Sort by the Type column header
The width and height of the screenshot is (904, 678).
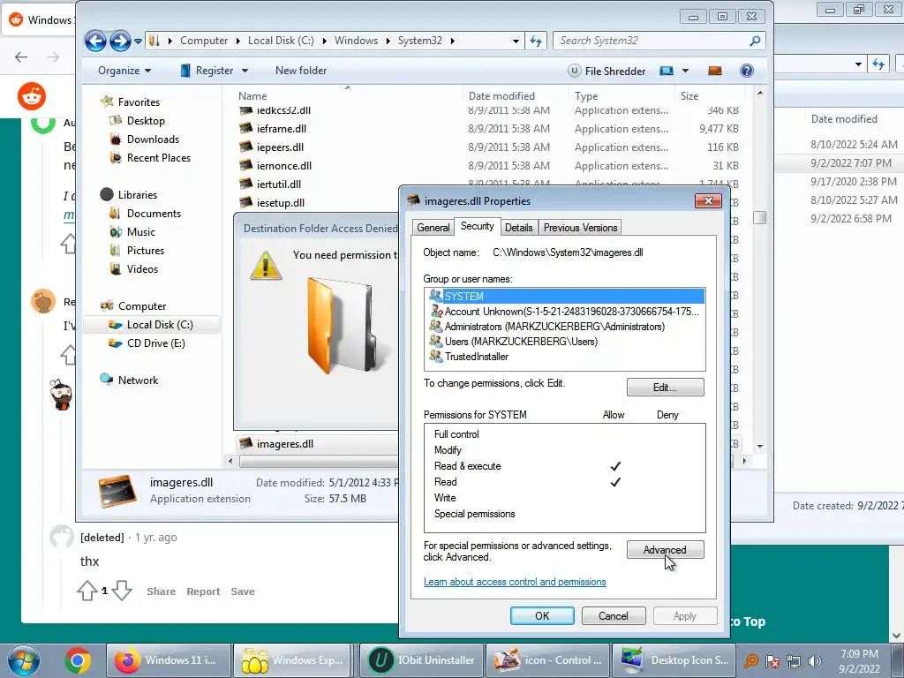click(x=586, y=95)
